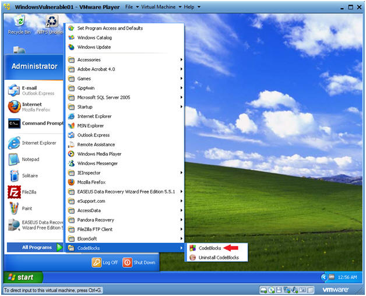Open Command Prompt from pinned list
This screenshot has height=296, width=366.
[x=35, y=124]
